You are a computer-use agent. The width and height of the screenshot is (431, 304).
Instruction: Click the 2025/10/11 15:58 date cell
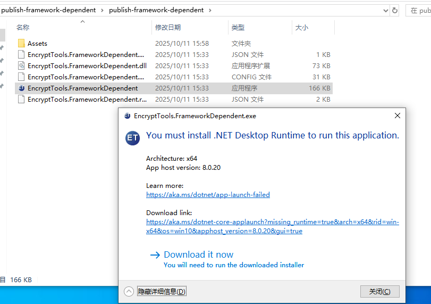(x=182, y=44)
